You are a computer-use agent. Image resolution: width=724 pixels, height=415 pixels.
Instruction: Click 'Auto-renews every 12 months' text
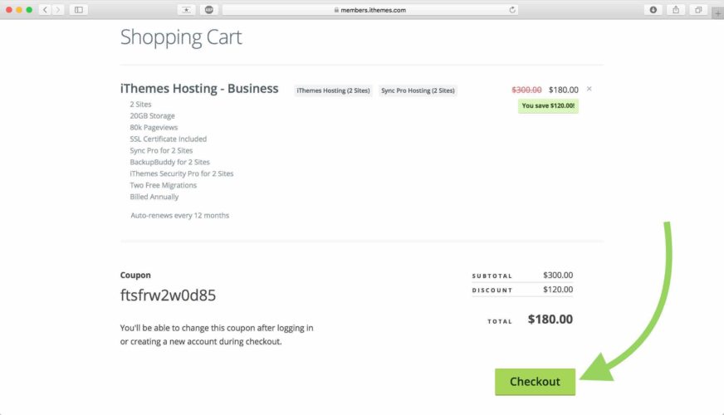[x=179, y=216]
